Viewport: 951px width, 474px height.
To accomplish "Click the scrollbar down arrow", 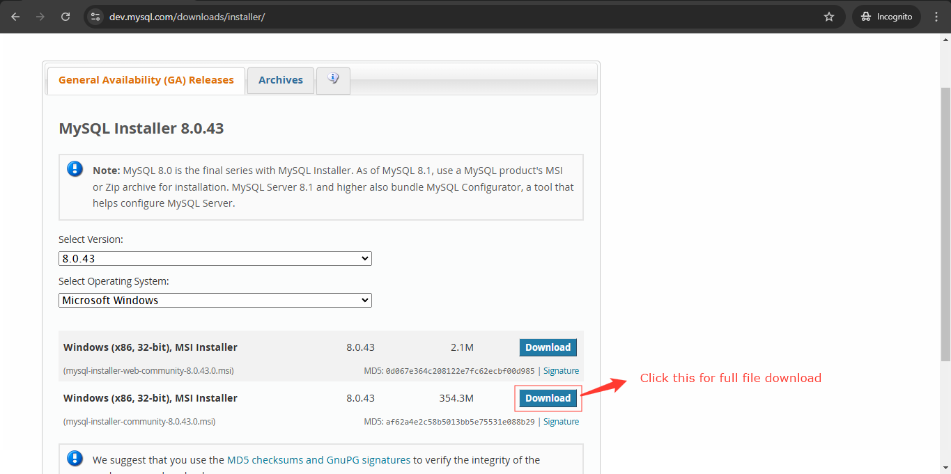I will point(945,468).
